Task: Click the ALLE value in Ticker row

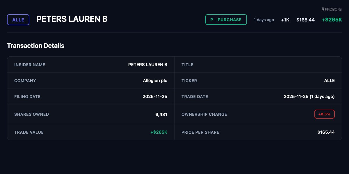Action: (x=329, y=81)
